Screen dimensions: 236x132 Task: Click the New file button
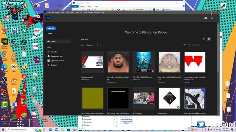[51, 28]
